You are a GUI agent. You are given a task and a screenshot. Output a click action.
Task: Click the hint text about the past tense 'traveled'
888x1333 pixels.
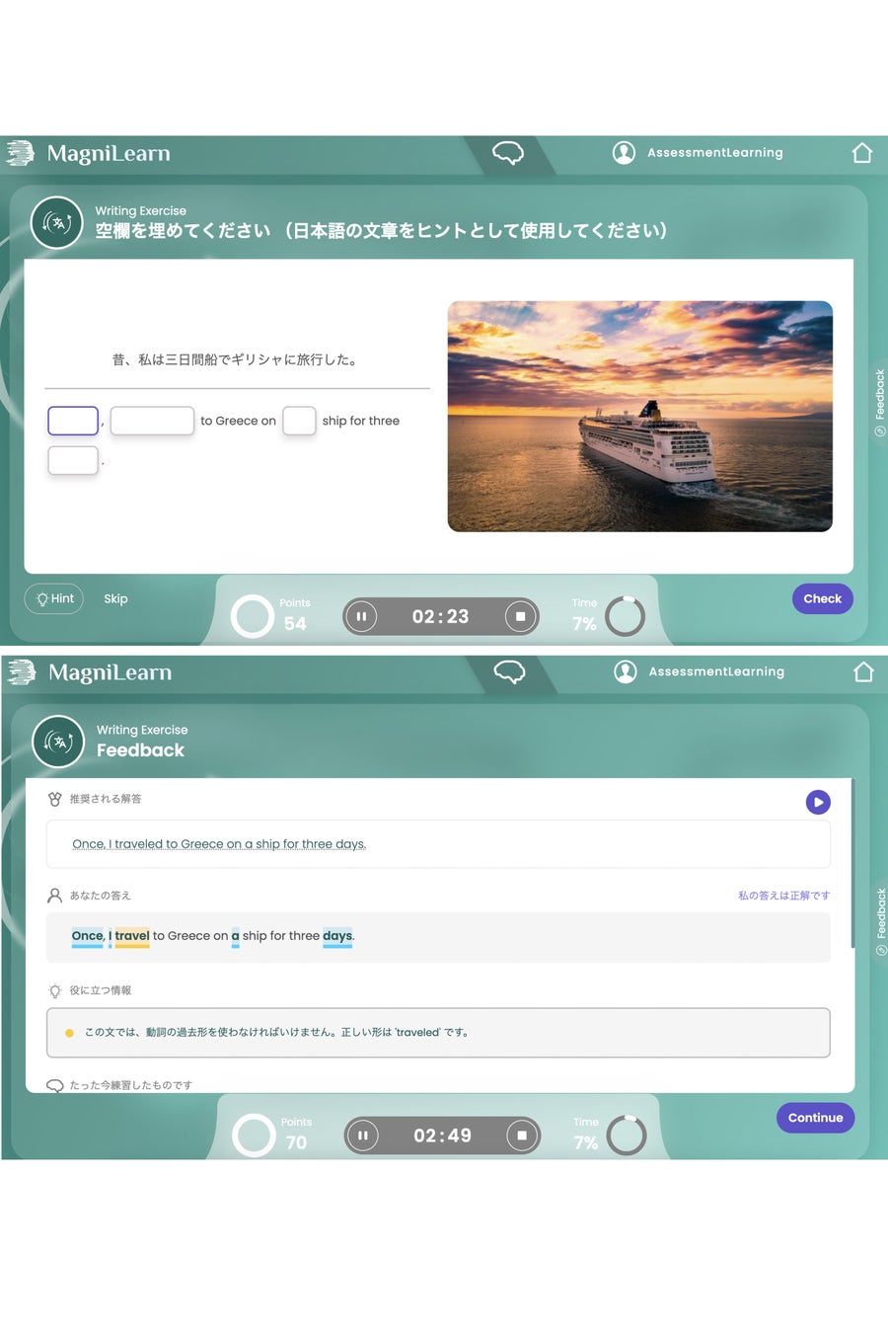tap(276, 1033)
